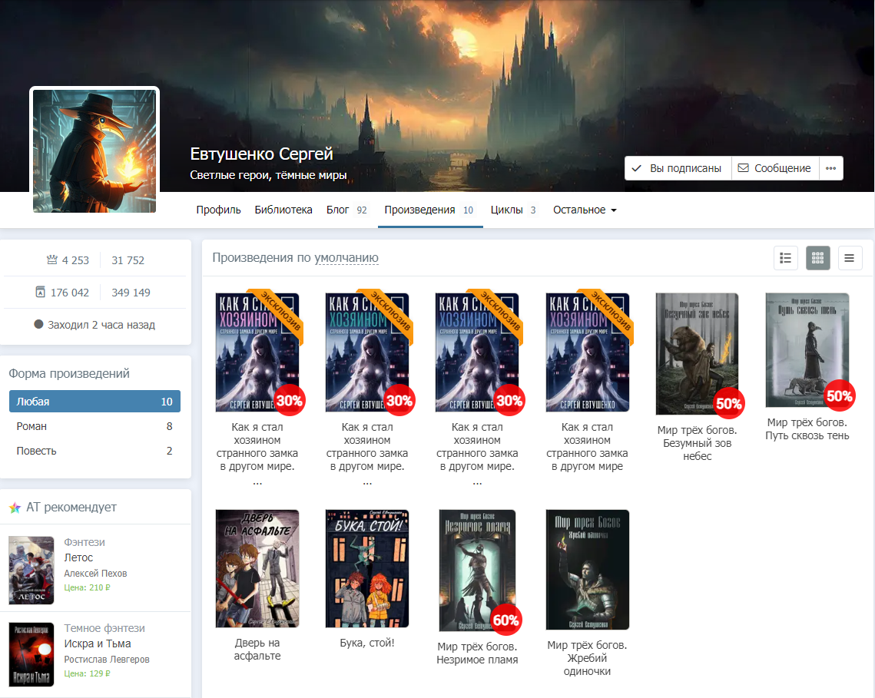Click the three-dots more options button
This screenshot has width=875, height=698.
coord(830,168)
